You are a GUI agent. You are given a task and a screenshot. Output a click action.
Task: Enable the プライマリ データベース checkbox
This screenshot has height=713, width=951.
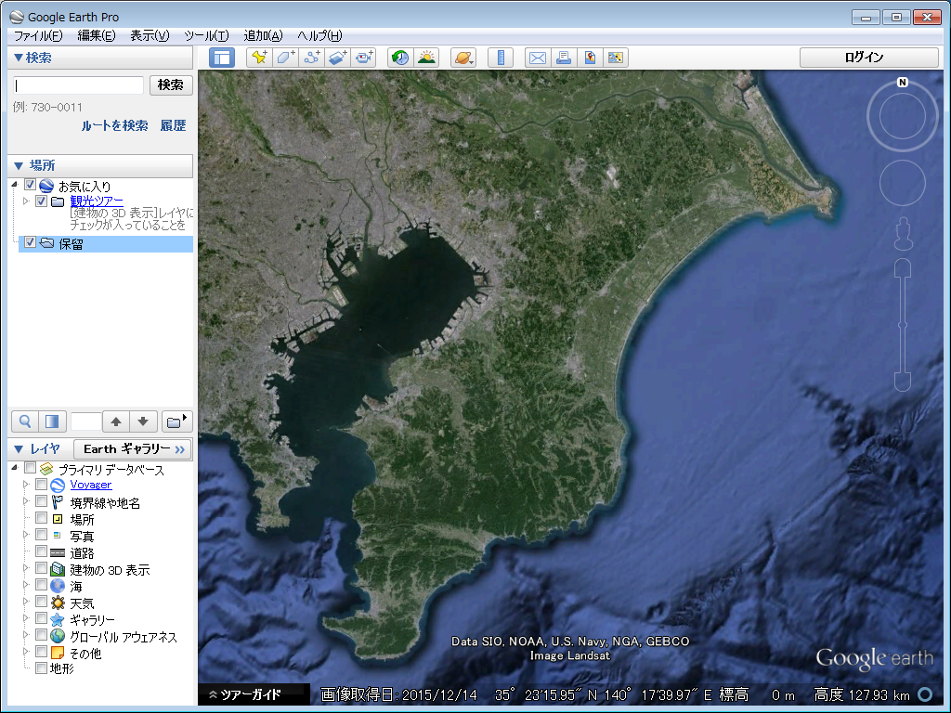click(x=30, y=468)
